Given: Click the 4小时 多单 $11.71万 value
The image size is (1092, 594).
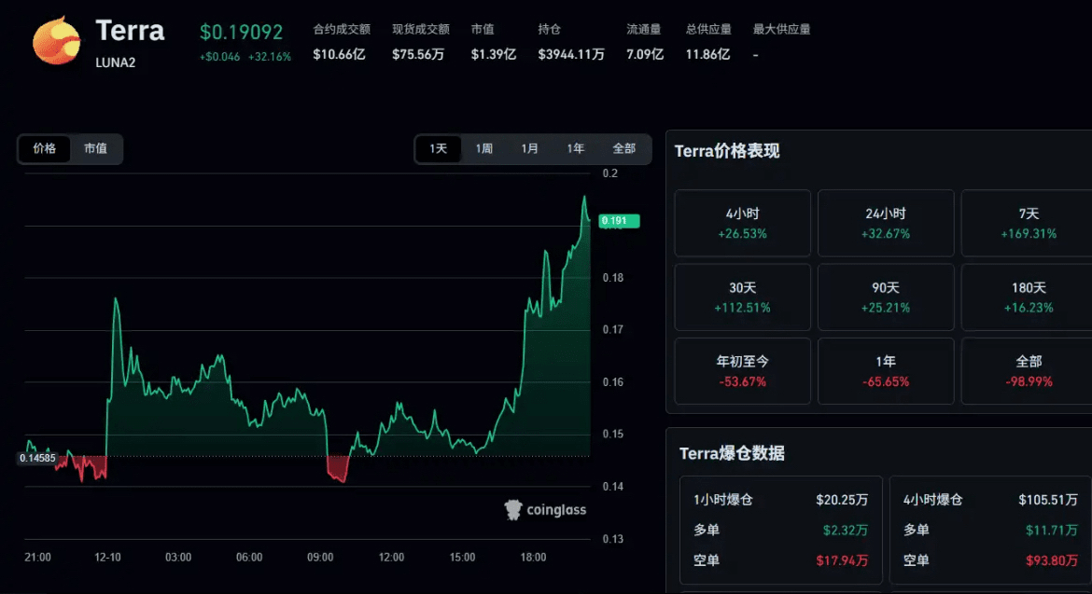Looking at the screenshot, I should point(1052,531).
